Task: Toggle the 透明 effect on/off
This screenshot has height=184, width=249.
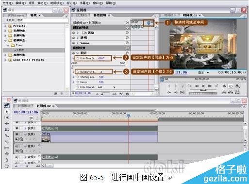Action: pos(74,38)
